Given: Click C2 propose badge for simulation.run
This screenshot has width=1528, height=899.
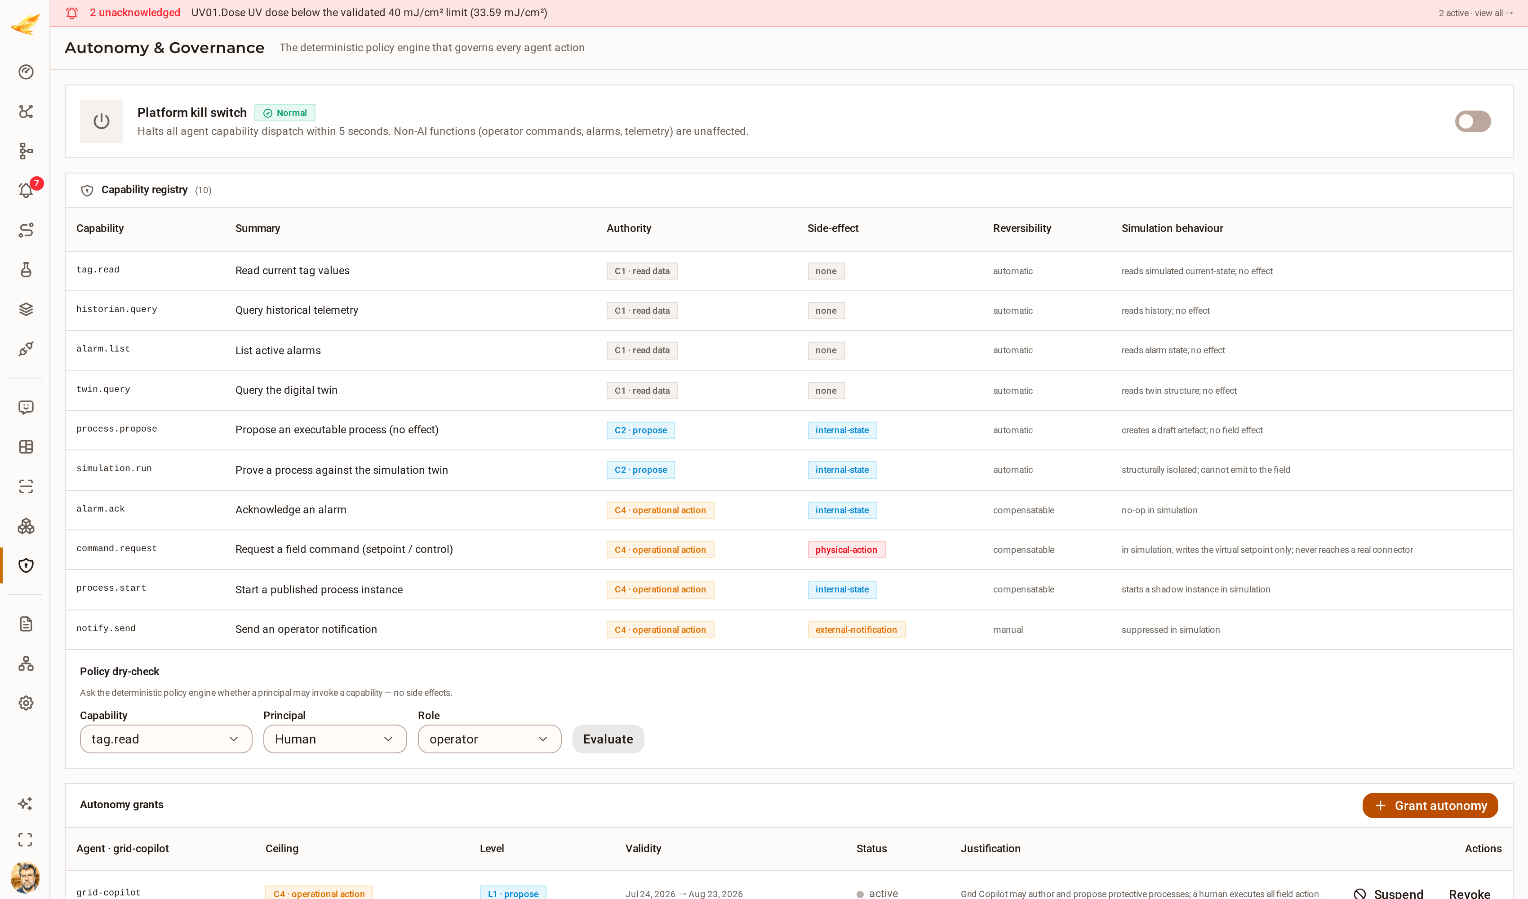Looking at the screenshot, I should (x=640, y=470).
